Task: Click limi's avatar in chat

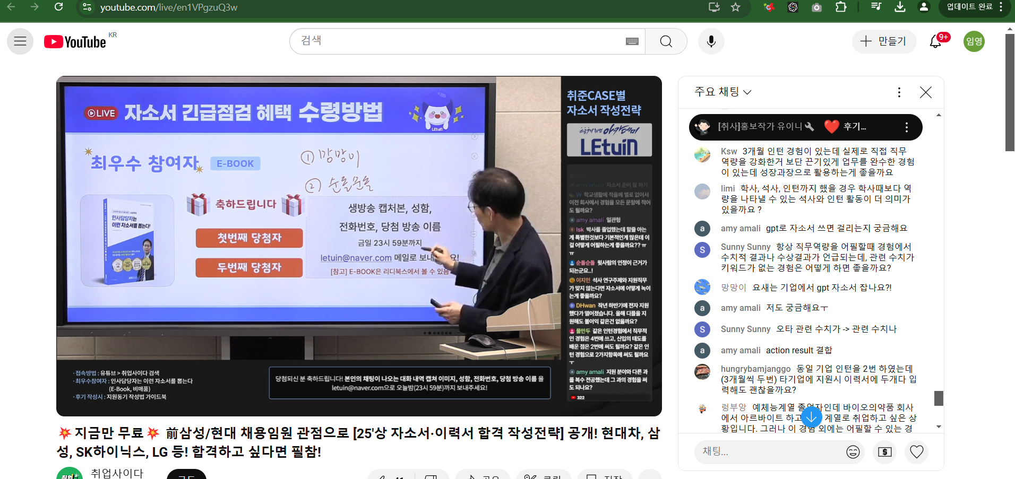Action: pos(702,191)
